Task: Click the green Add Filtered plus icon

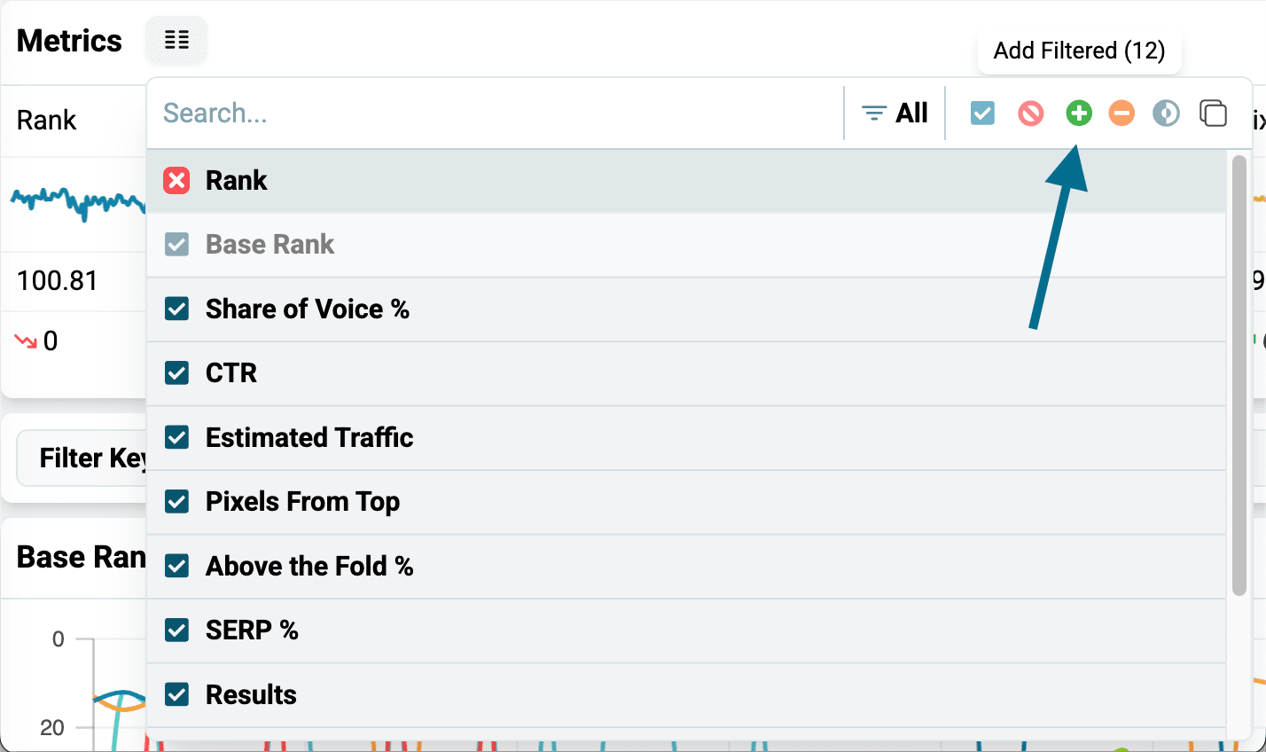Action: [1078, 114]
